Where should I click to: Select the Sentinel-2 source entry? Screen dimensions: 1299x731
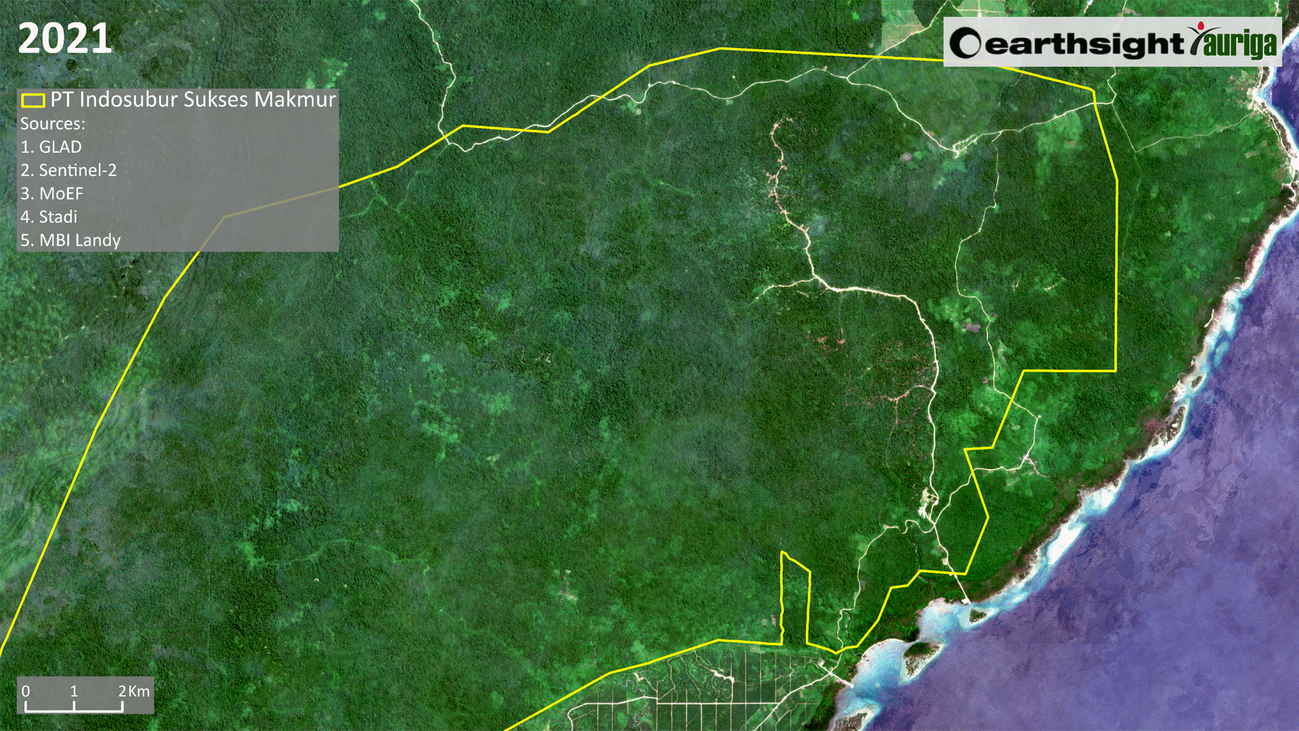pyautogui.click(x=68, y=170)
